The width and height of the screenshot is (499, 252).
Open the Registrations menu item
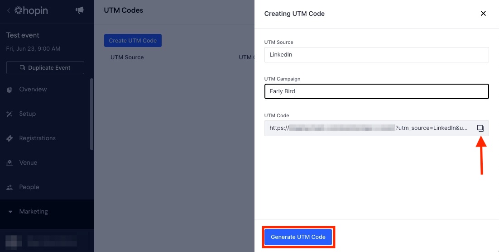coord(37,138)
